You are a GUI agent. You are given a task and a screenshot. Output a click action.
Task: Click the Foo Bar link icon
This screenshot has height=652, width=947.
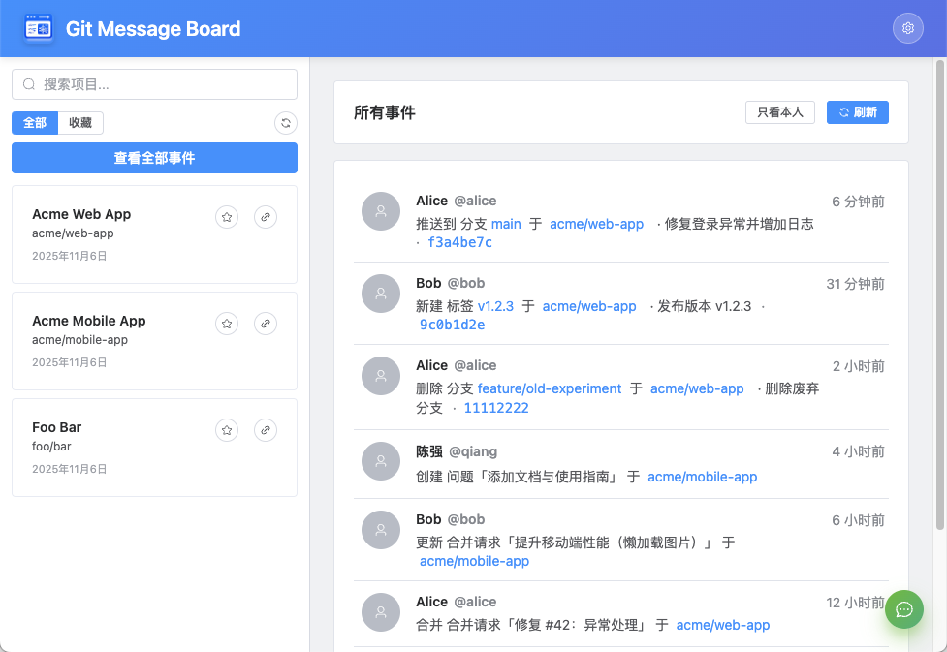266,430
